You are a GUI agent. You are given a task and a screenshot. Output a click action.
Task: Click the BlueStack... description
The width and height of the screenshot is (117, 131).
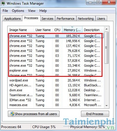pos(92,85)
